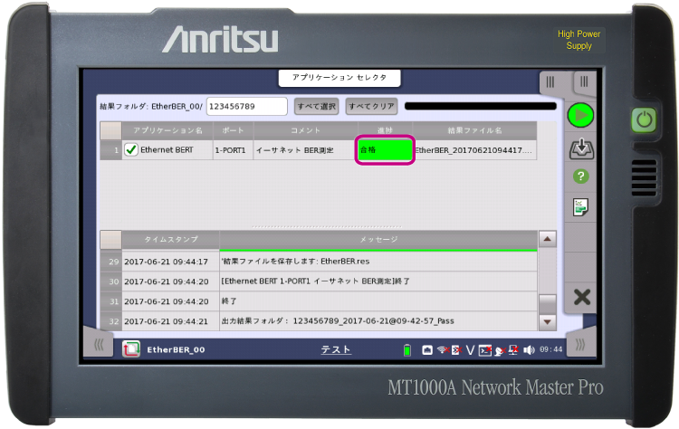Select log row 30 ending with BER測定]終了

(x=319, y=281)
